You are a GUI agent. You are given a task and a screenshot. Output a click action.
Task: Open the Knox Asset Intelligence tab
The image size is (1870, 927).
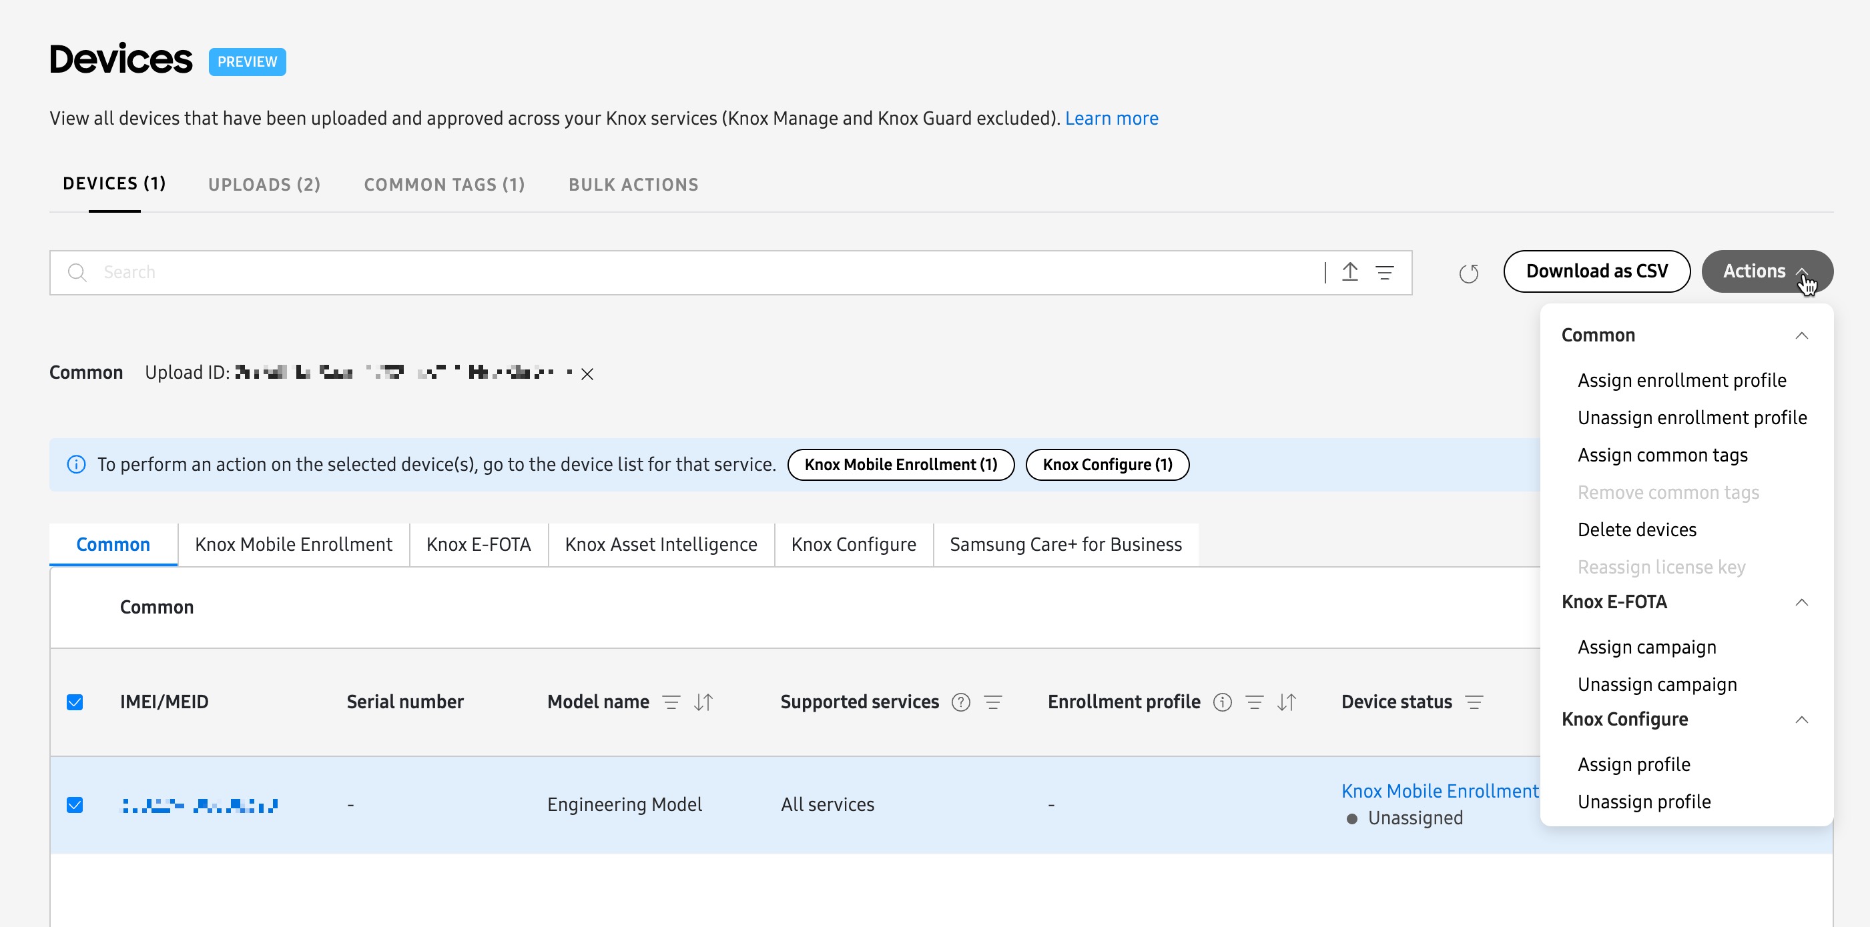661,544
